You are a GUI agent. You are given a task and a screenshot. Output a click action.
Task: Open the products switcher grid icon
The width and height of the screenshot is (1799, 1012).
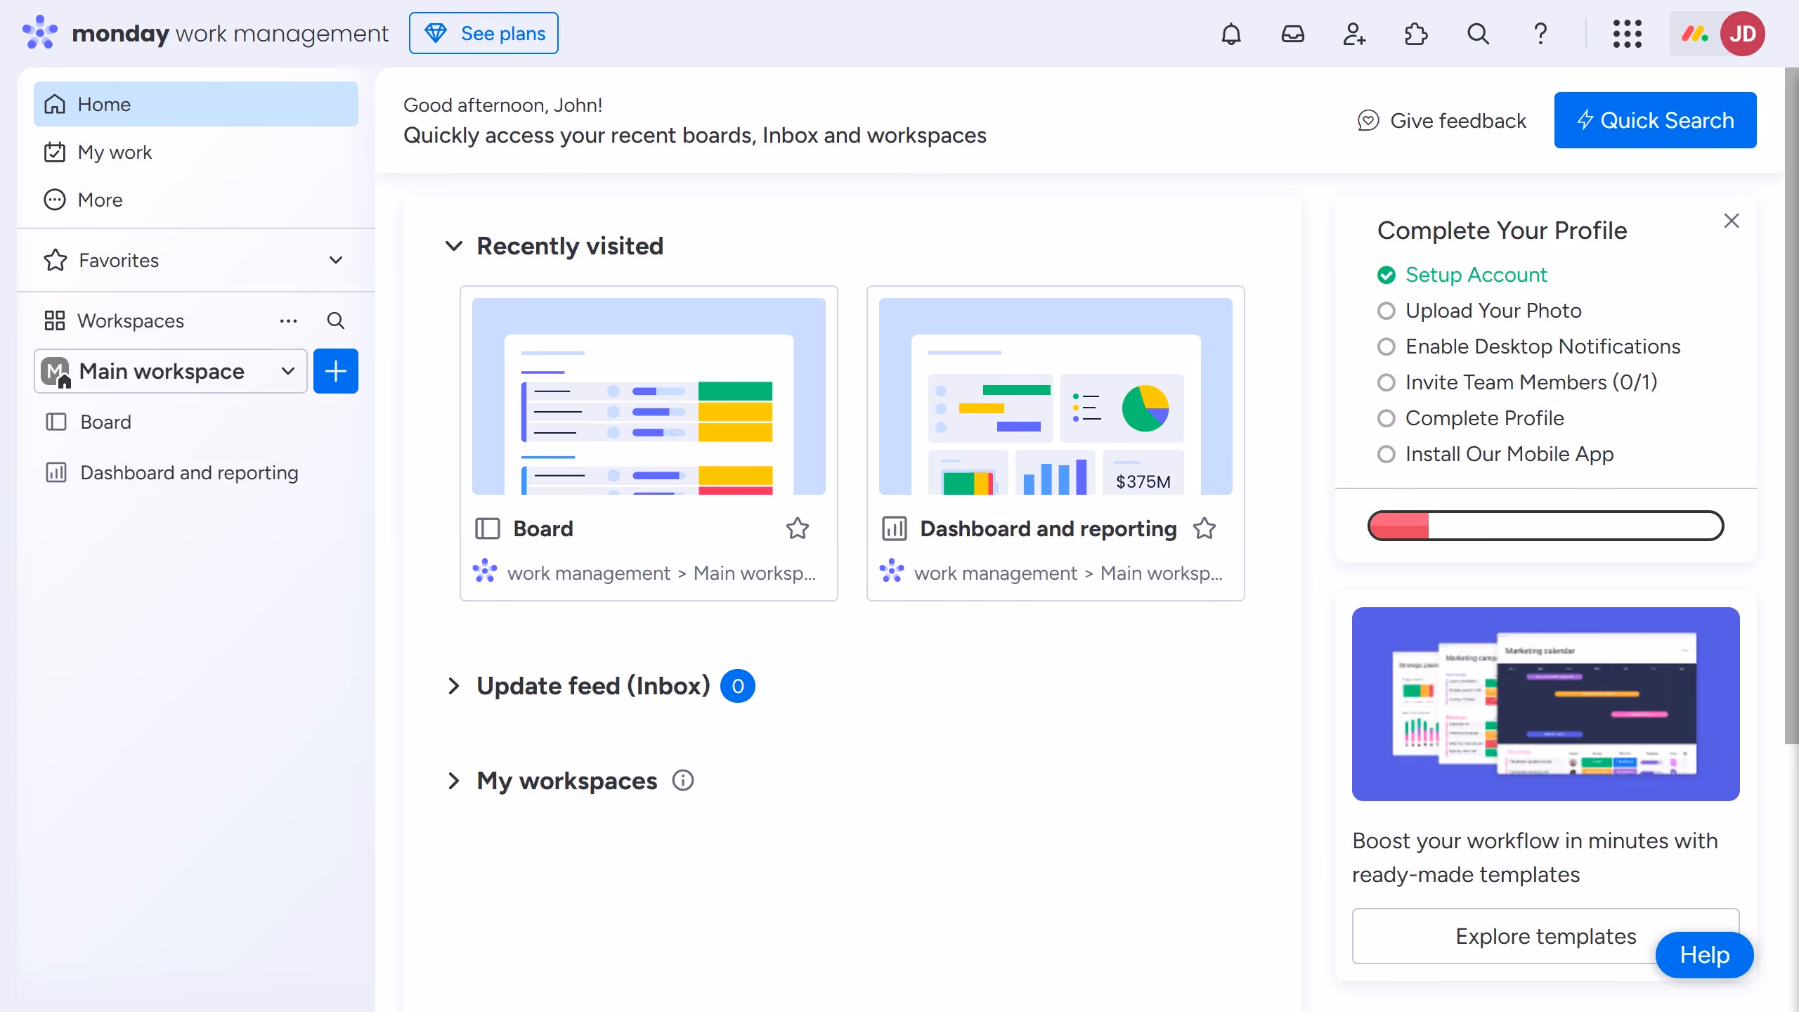pyautogui.click(x=1627, y=34)
